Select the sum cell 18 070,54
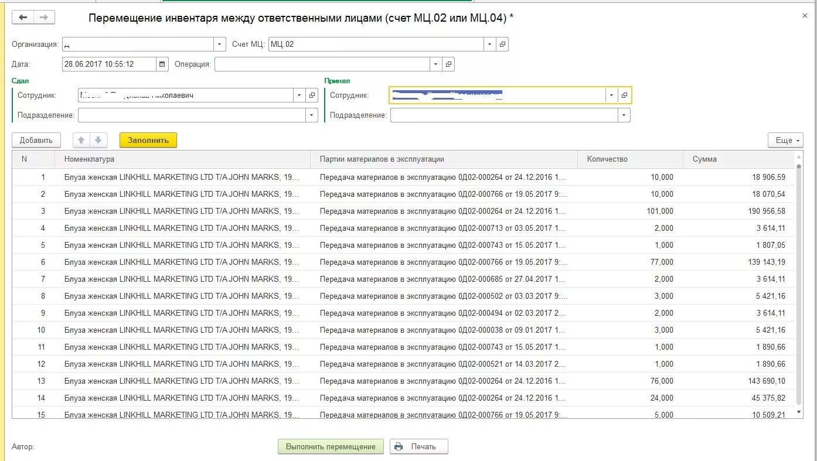817x461 pixels. click(x=738, y=194)
